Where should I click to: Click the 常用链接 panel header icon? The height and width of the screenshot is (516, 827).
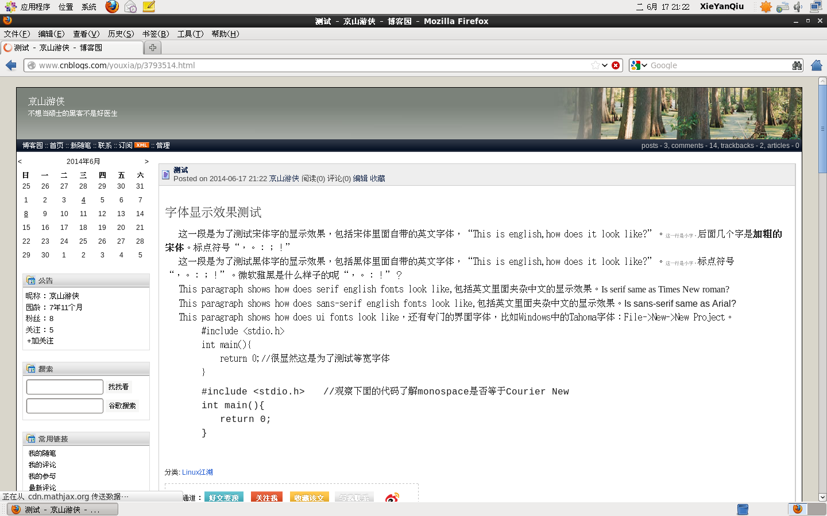click(31, 439)
